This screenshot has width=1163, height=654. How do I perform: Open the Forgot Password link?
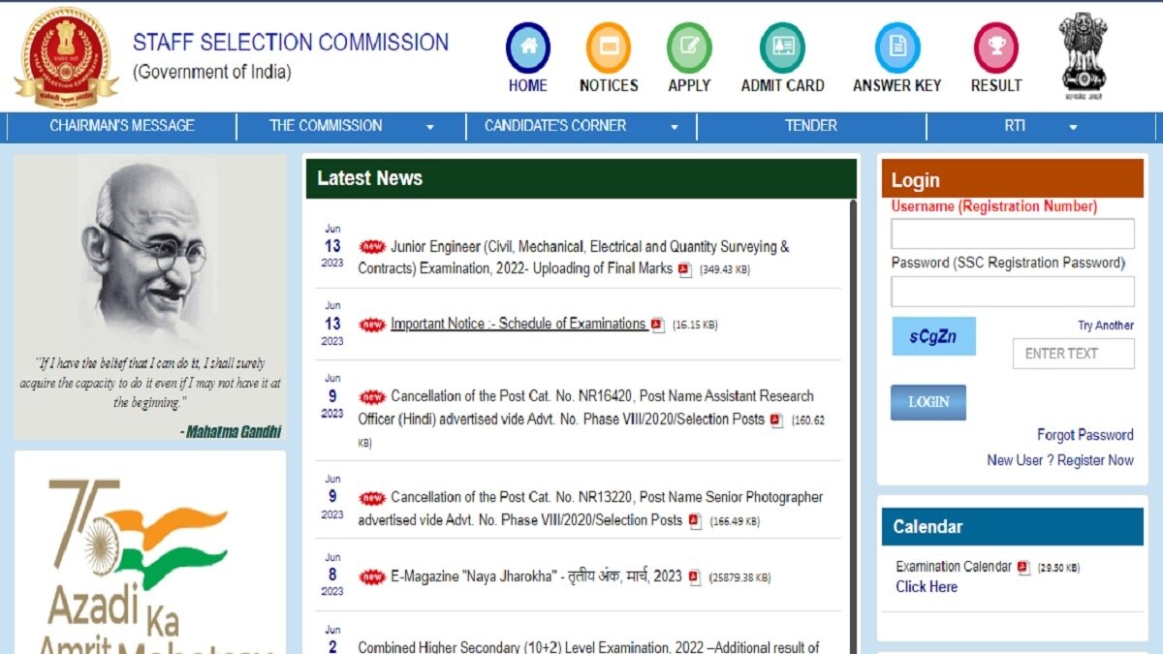1084,434
